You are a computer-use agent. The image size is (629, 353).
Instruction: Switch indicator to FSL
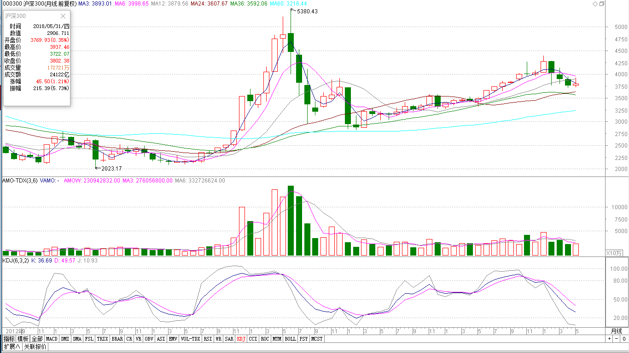tap(89, 339)
